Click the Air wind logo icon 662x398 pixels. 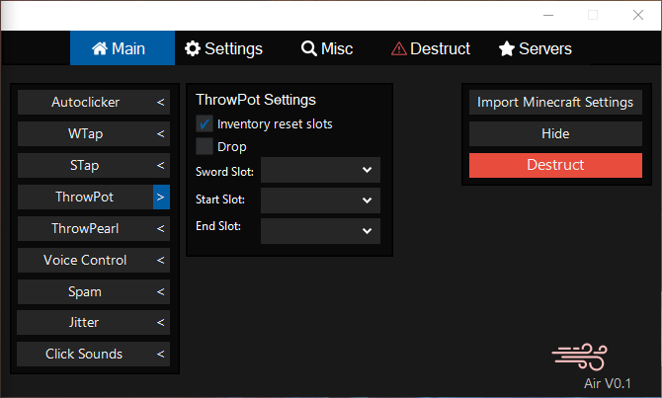tap(580, 358)
